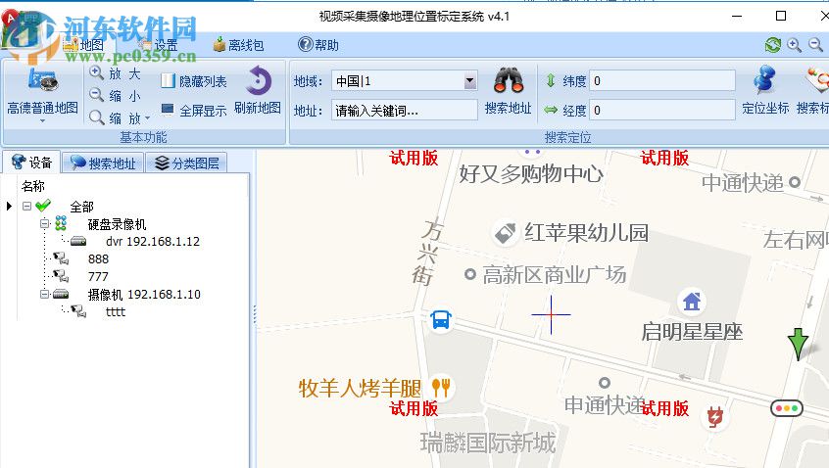
Task: Click the green arrow marker on map
Action: pyautogui.click(x=798, y=344)
